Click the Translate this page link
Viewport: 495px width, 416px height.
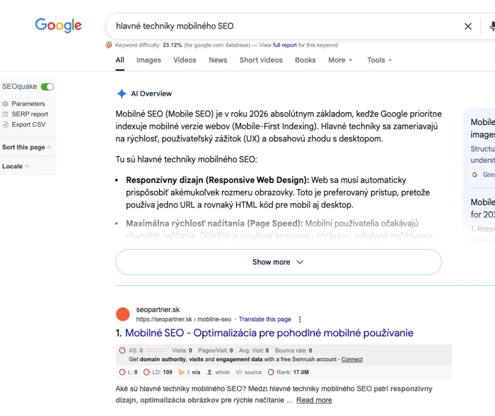[x=265, y=320]
